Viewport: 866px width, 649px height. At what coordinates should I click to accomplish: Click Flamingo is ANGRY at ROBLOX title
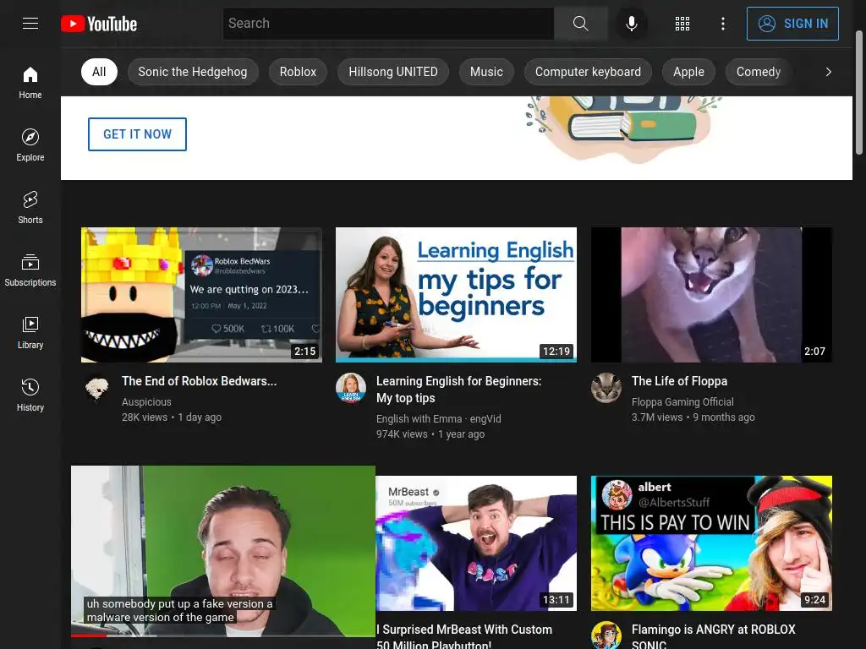point(714,635)
